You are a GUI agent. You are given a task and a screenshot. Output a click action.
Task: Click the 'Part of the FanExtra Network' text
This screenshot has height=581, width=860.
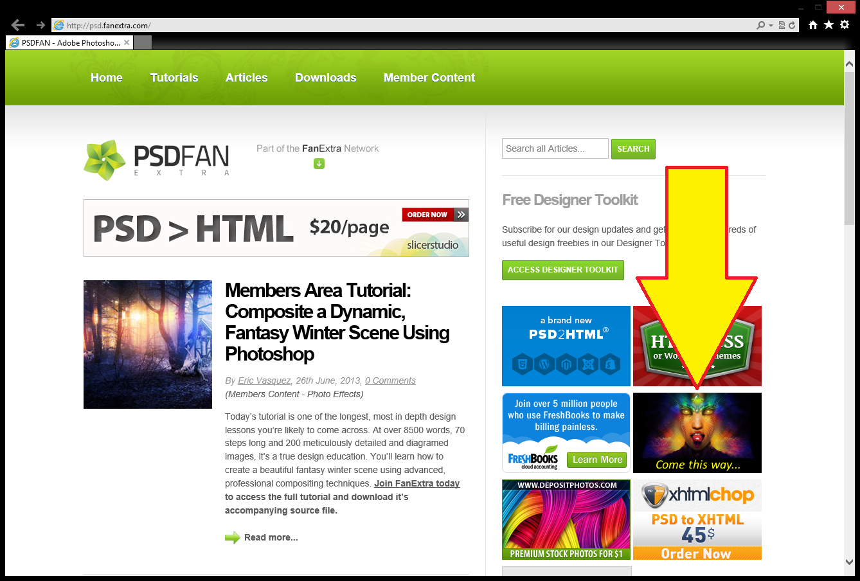tap(318, 148)
